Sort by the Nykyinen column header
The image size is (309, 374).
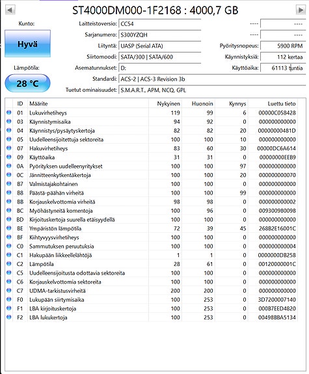point(165,103)
